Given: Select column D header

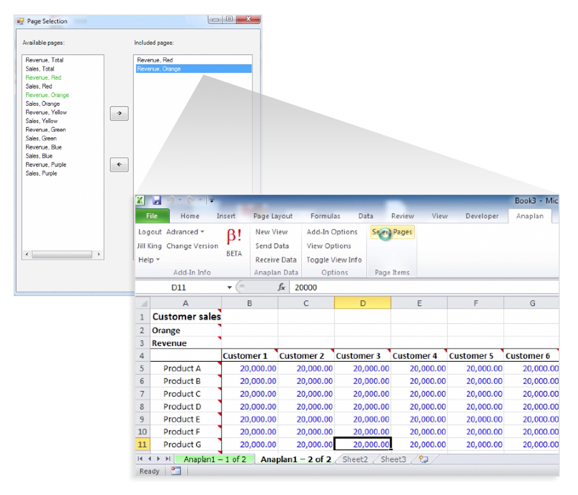Looking at the screenshot, I should tap(363, 304).
